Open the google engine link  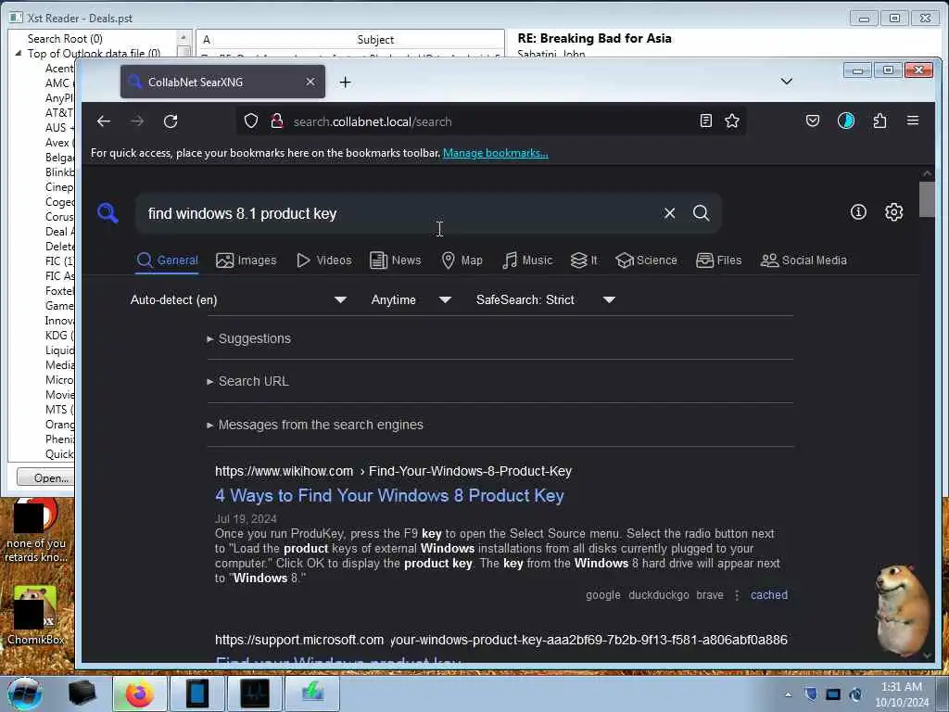tap(602, 595)
